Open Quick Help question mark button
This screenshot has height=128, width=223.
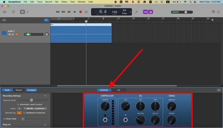[x=14, y=12]
